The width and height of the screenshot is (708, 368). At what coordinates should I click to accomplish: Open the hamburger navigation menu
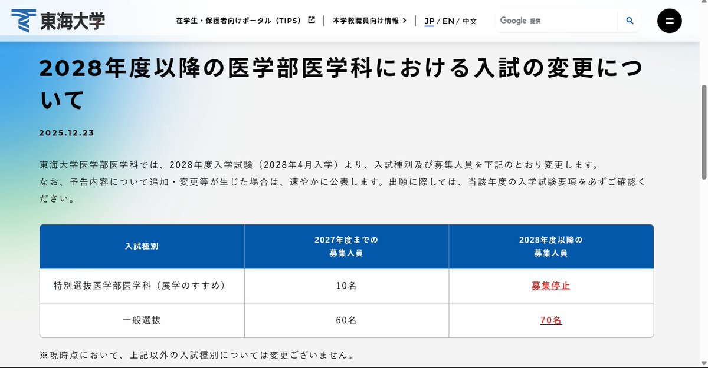point(670,21)
